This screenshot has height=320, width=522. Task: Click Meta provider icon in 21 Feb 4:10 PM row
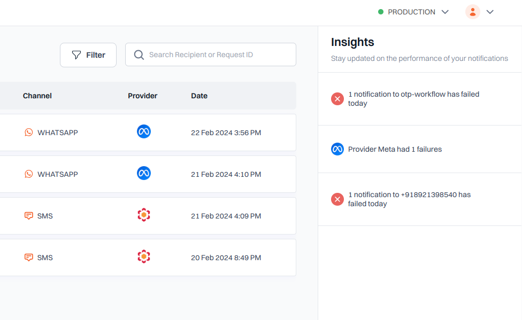[144, 173]
